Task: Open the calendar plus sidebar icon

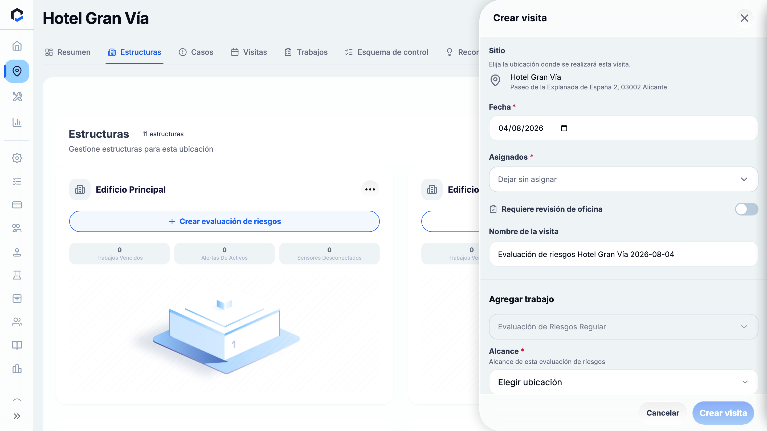Action: (x=17, y=298)
